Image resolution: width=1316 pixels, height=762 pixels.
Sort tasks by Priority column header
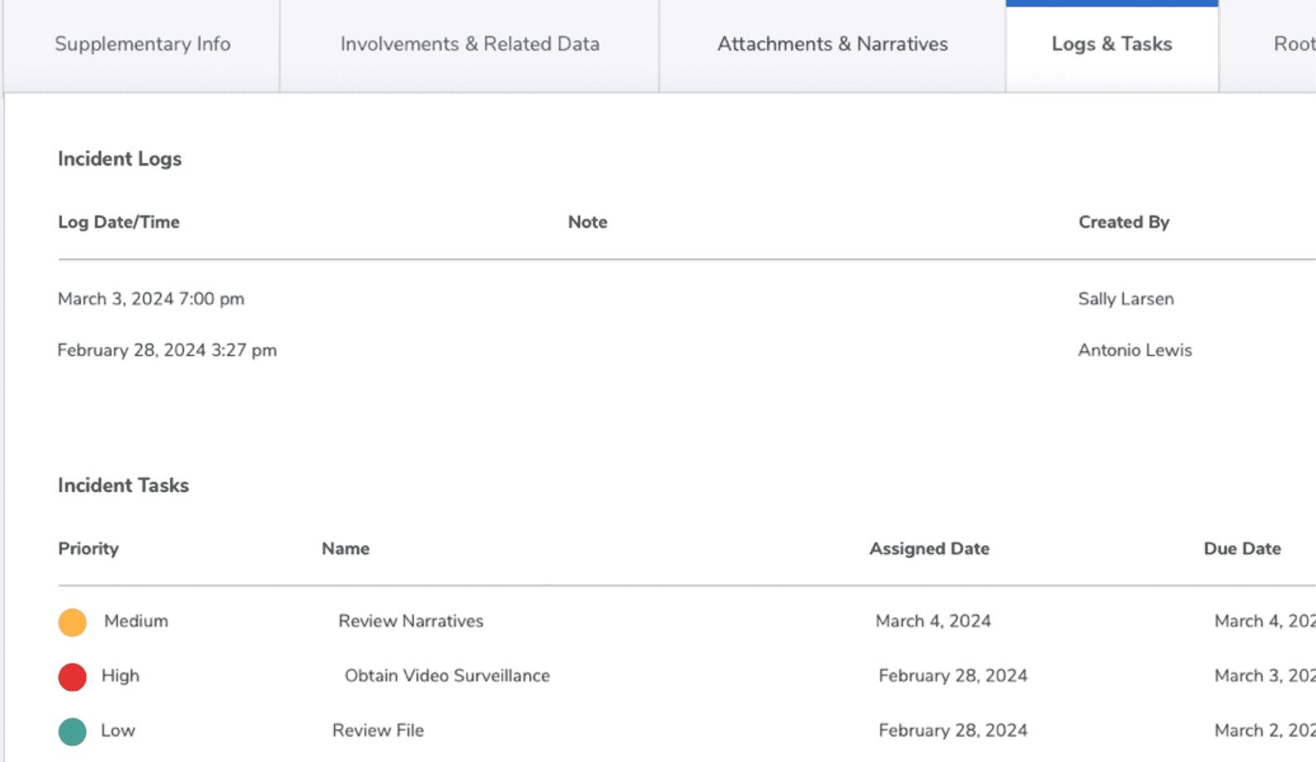[x=89, y=548]
